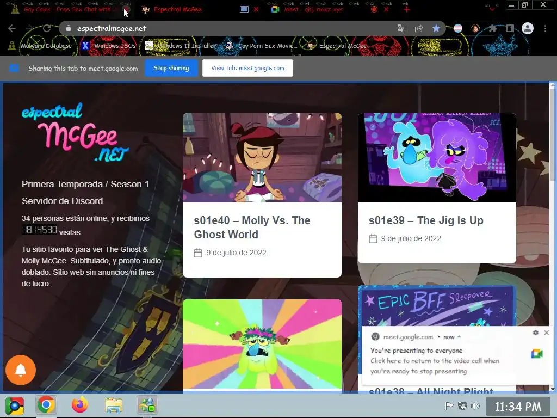This screenshot has height=418, width=557.
Task: Click the orange notification bell button
Action: click(21, 370)
